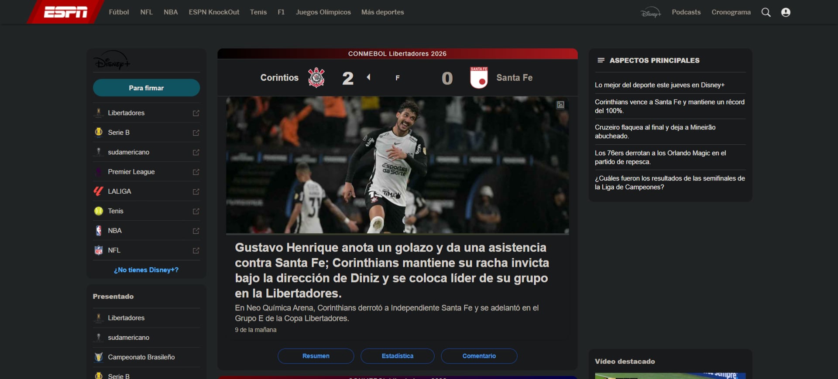Open semifinales Liga de Campeones story
The height and width of the screenshot is (379, 838).
[670, 183]
